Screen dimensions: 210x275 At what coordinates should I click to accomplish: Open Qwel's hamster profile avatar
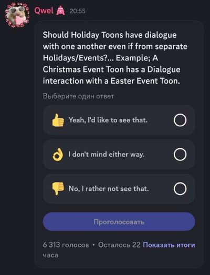pyautogui.click(x=17, y=15)
